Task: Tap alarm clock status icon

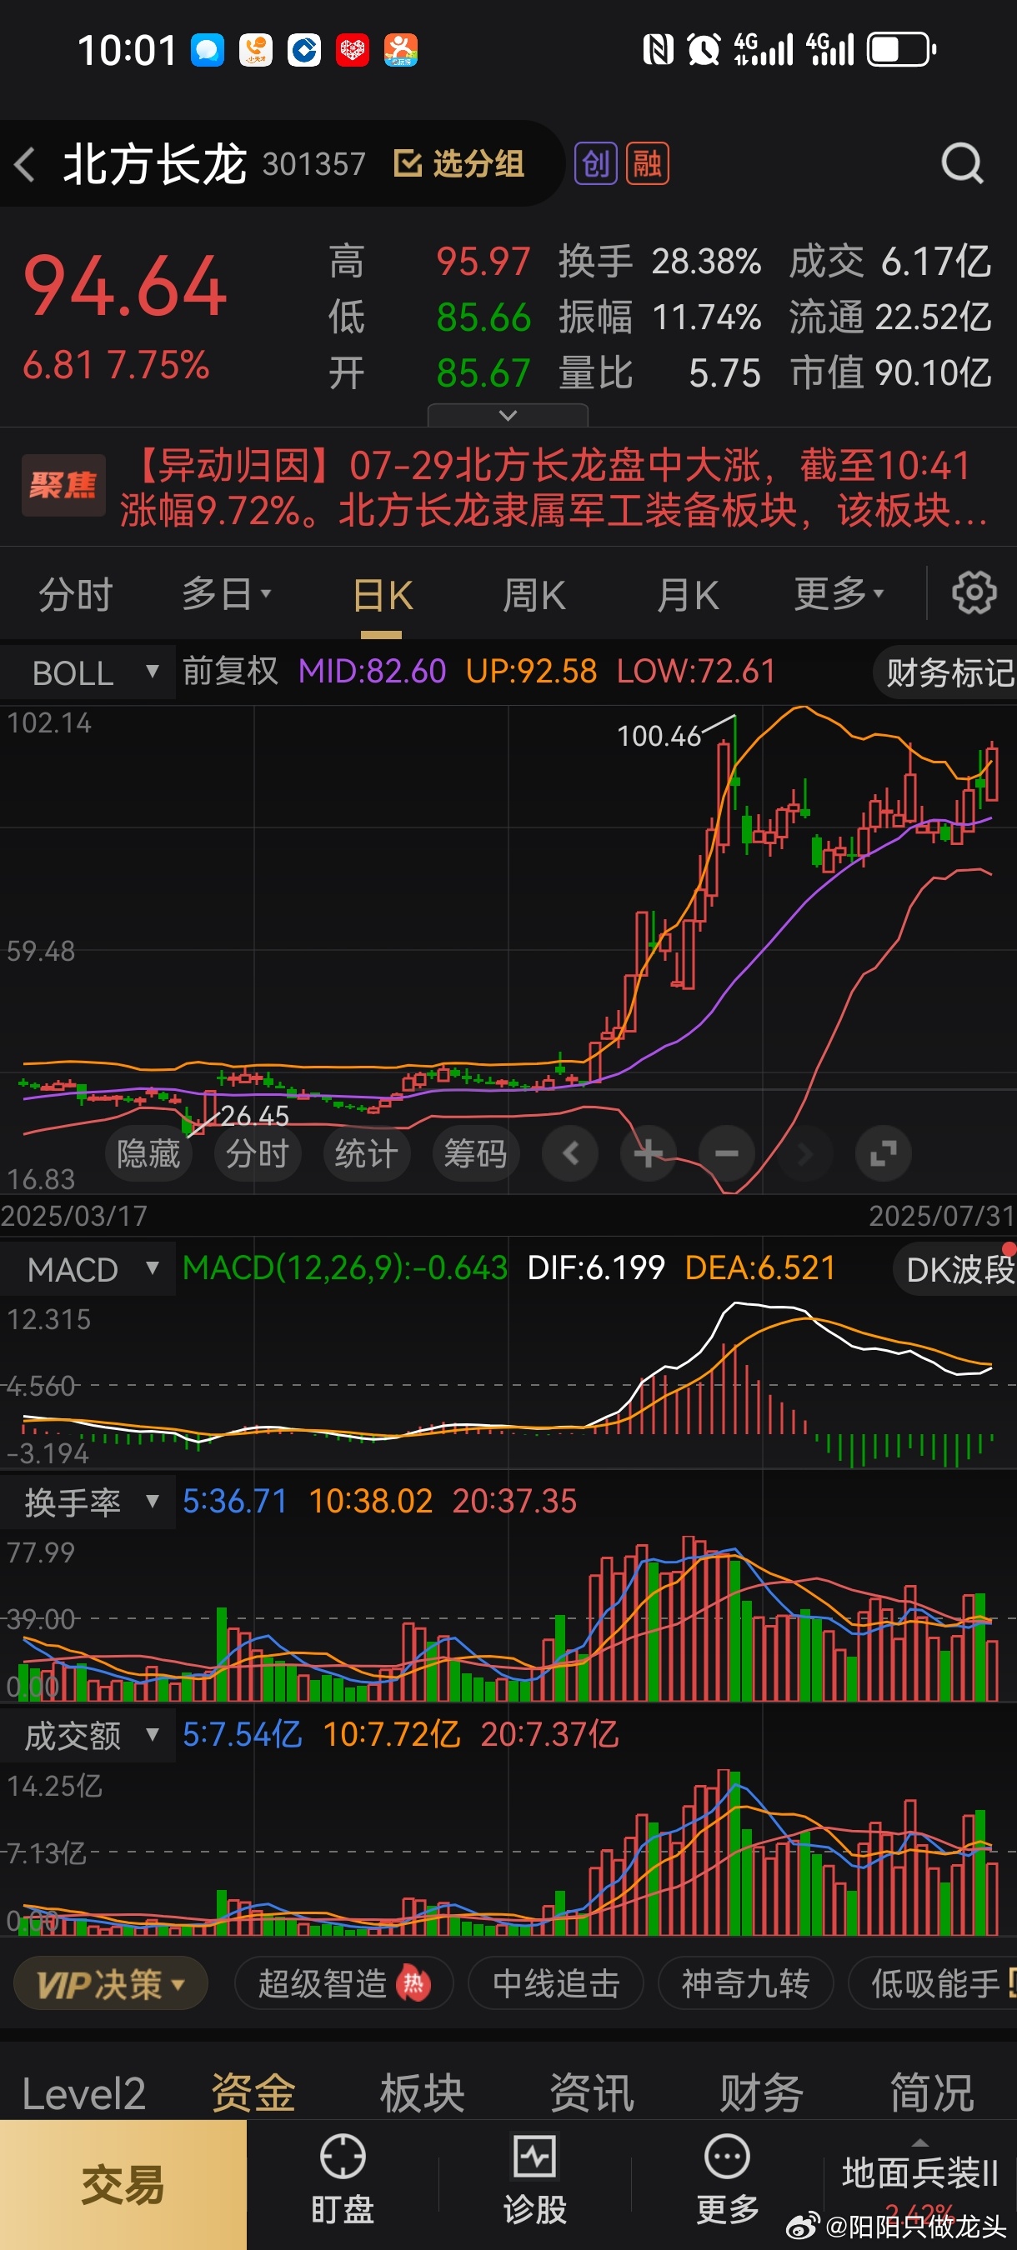Action: click(704, 50)
